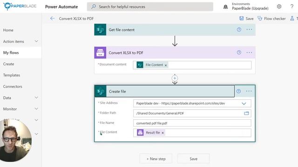Screen dimensions: 298x167
Task: Go back with the left arrow
Action: coord(52,19)
